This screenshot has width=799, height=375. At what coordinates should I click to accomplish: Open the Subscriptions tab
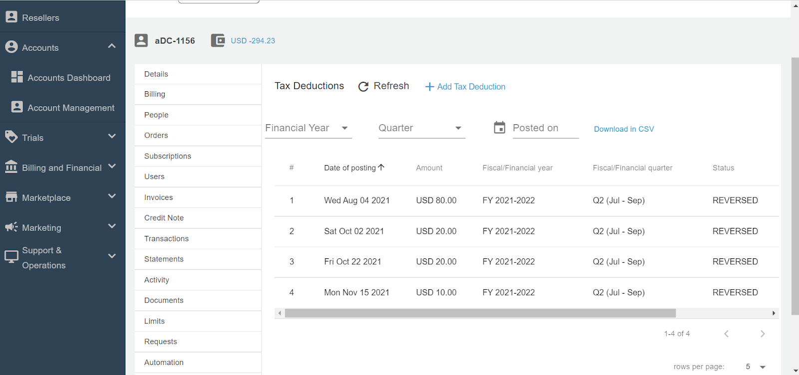(x=198, y=156)
